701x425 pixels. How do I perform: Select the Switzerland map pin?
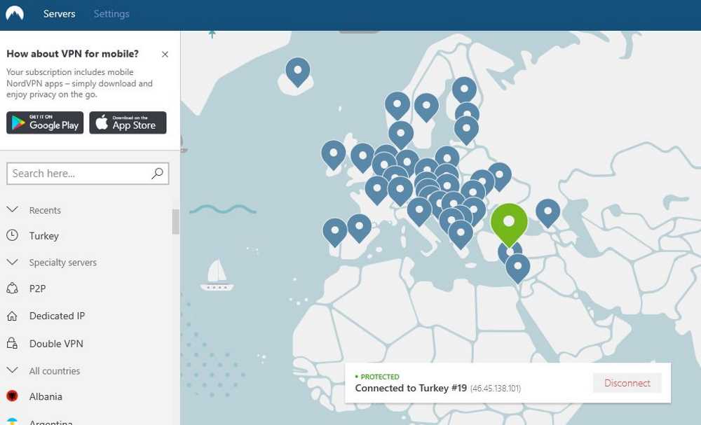click(400, 192)
